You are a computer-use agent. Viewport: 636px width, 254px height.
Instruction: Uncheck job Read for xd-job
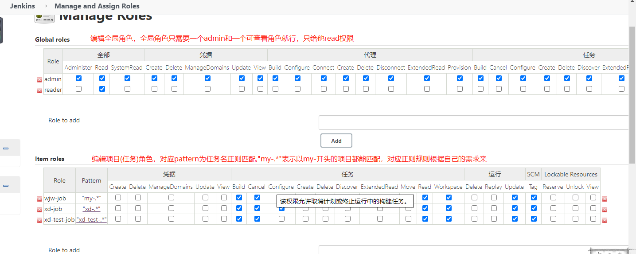coord(425,208)
